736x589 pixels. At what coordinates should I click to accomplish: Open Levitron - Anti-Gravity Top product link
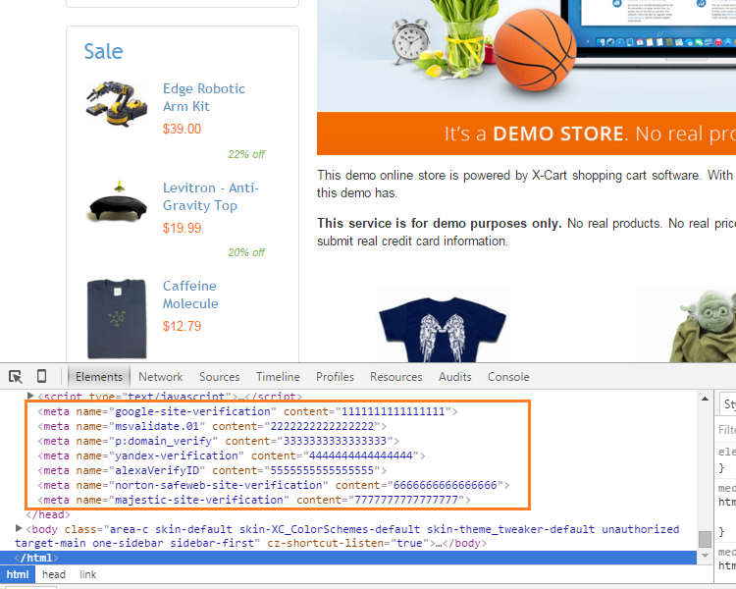pos(211,196)
